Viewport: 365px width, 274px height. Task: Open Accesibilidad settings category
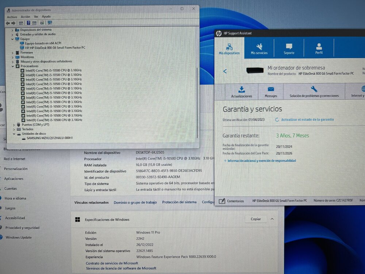click(15, 218)
